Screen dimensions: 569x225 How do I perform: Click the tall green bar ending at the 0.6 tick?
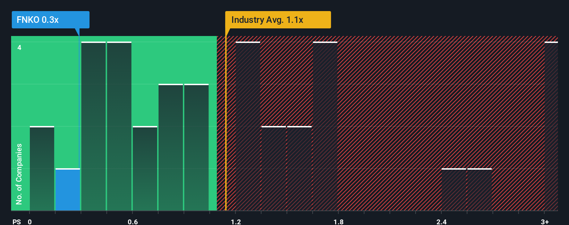click(119, 126)
